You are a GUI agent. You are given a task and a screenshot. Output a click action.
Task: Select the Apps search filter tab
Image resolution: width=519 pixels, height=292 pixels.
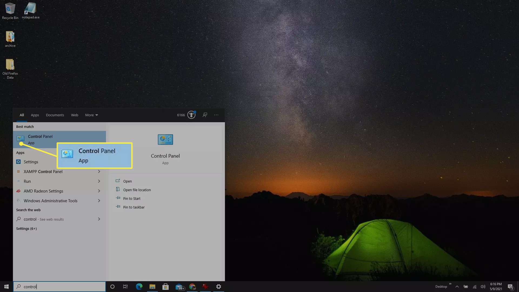click(x=35, y=115)
